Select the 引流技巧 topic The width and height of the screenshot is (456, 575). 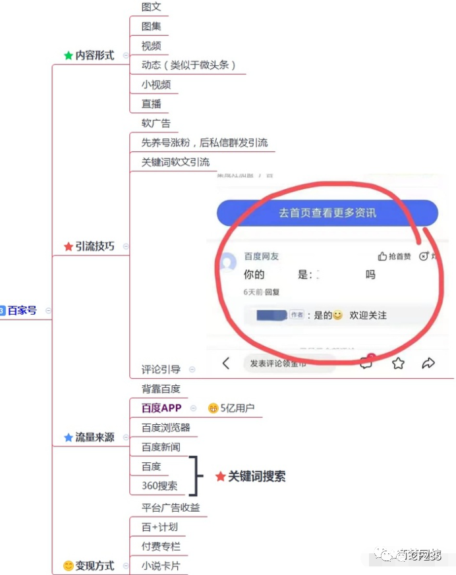point(95,246)
